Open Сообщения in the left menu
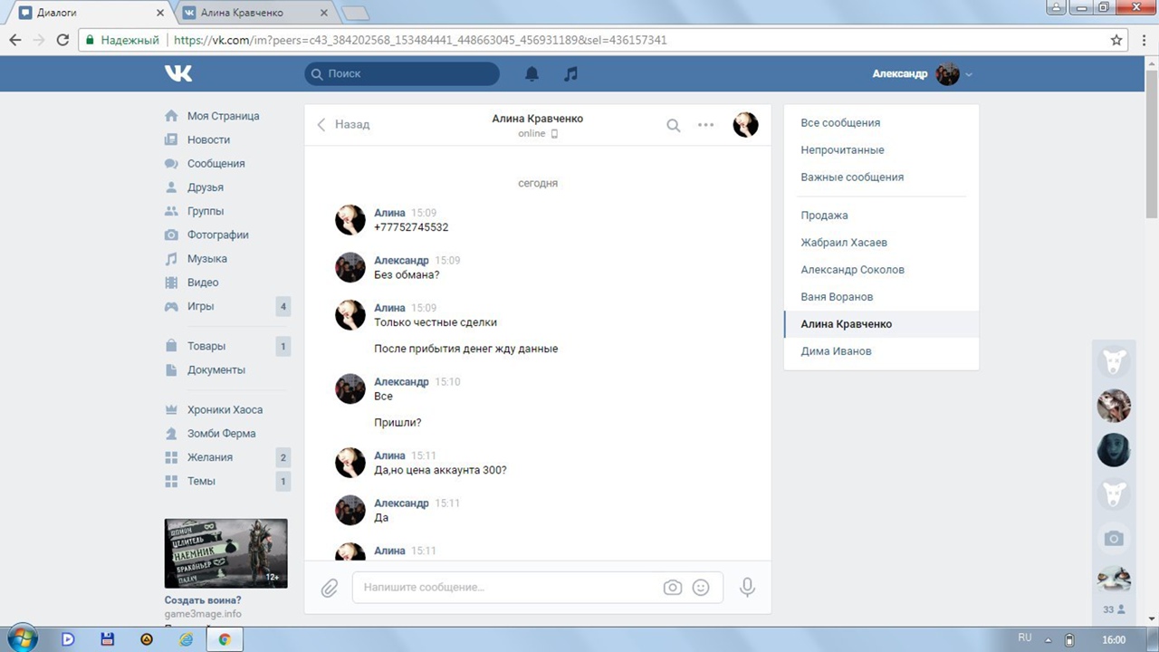 tap(216, 164)
